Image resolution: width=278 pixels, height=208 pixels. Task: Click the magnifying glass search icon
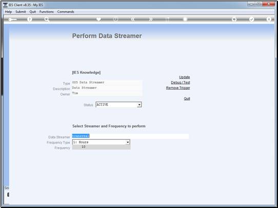coord(47,19)
